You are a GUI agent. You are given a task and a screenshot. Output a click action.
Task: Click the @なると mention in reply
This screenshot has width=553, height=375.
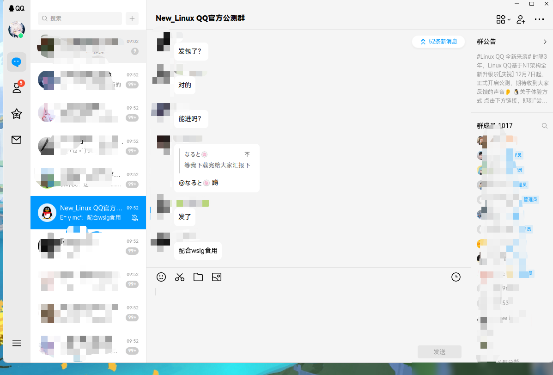coord(194,183)
